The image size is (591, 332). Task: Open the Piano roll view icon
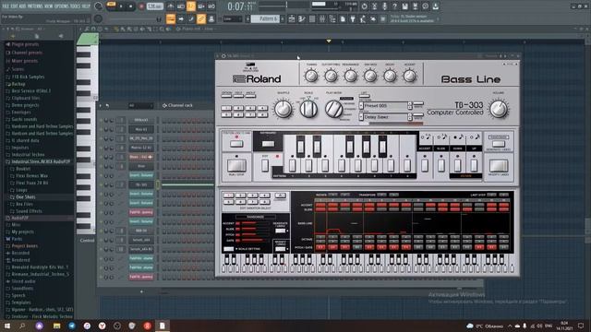(x=302, y=18)
